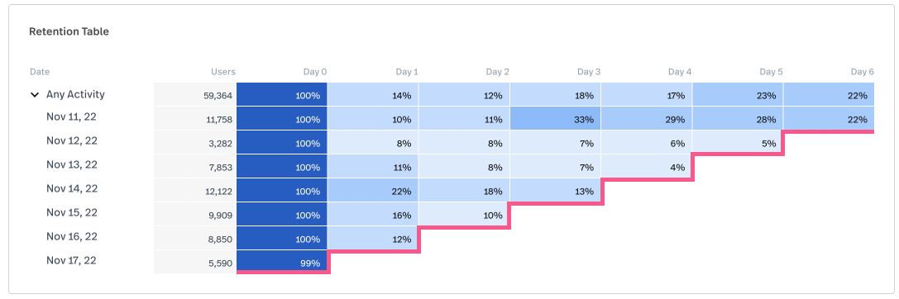Click the 59,364 total users cell
This screenshot has width=899, height=299.
click(195, 95)
